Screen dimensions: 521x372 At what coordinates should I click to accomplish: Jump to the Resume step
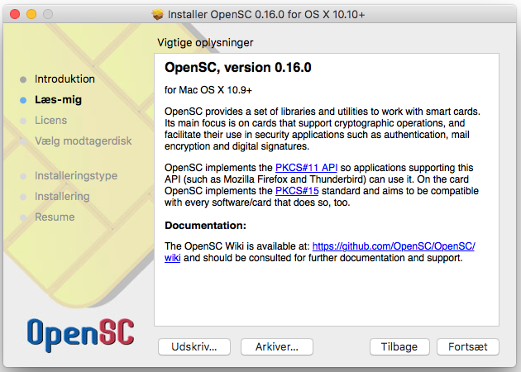point(55,217)
